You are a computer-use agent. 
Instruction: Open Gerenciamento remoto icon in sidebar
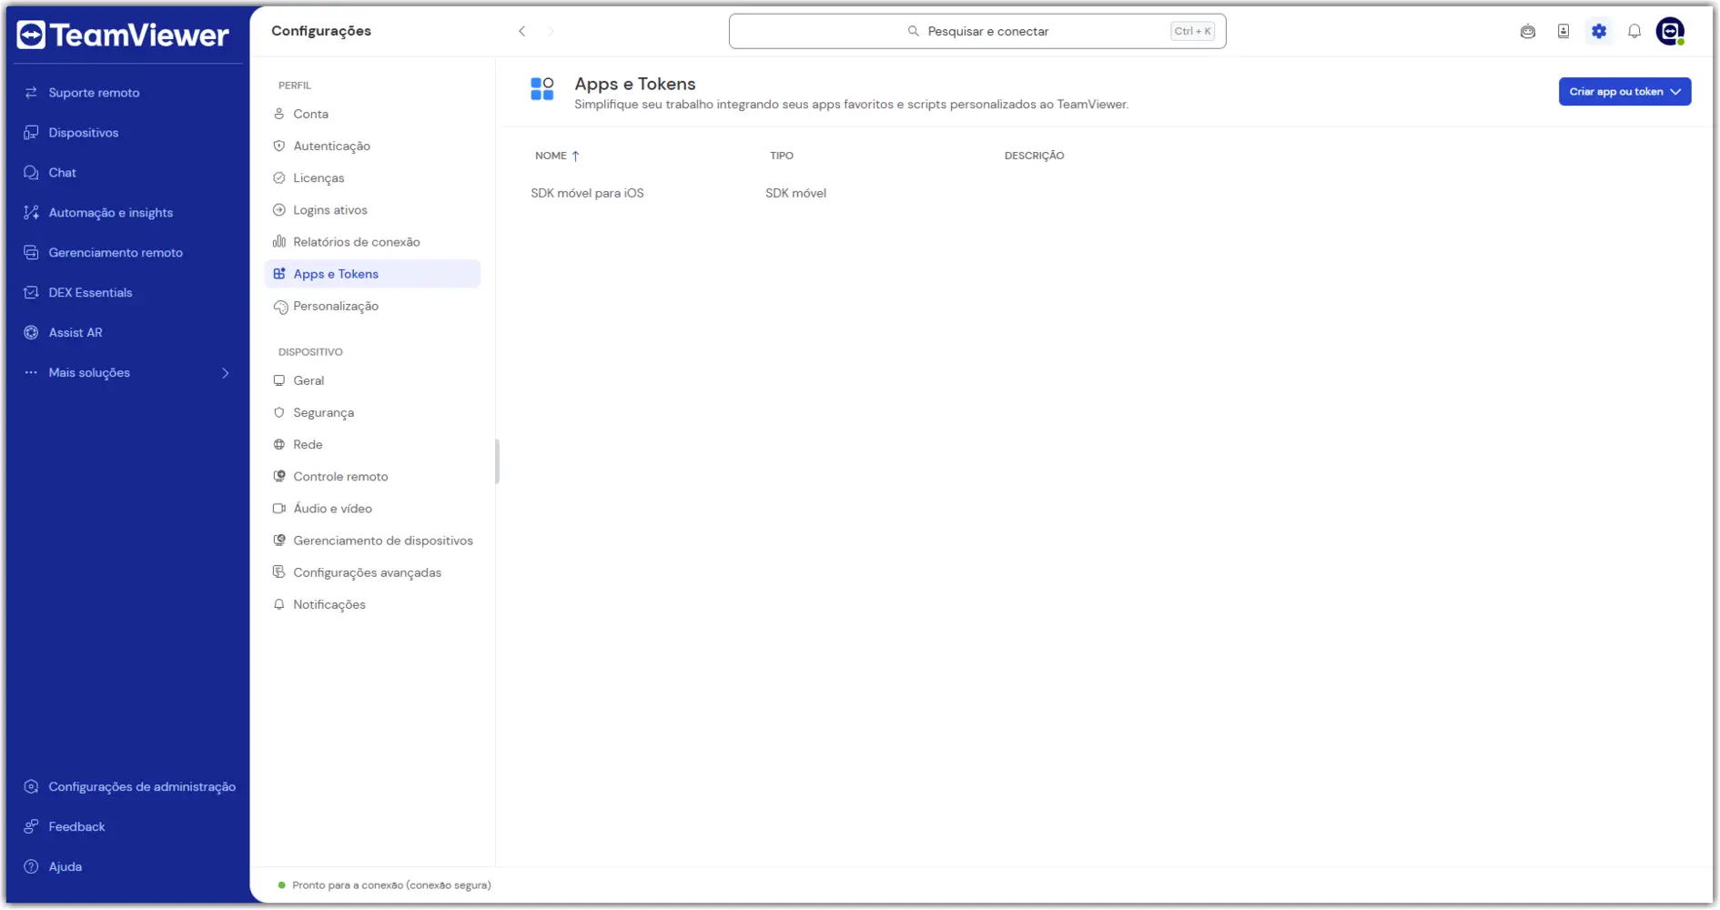[31, 253]
